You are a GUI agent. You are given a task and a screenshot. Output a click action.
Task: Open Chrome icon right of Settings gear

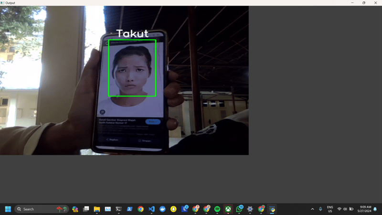tap(261, 209)
